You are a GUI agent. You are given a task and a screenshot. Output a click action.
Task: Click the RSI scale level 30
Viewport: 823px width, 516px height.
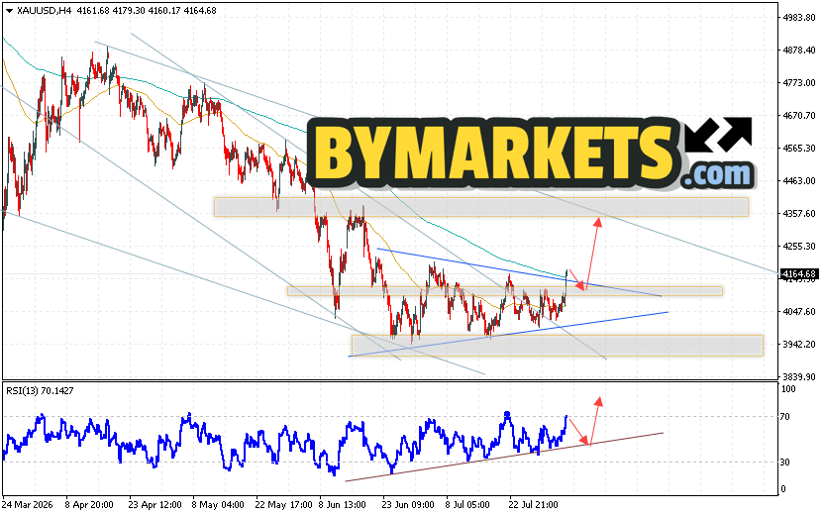click(x=785, y=463)
